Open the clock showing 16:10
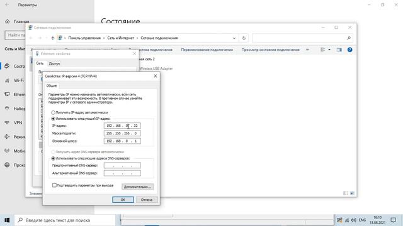403x226 pixels. click(378, 220)
